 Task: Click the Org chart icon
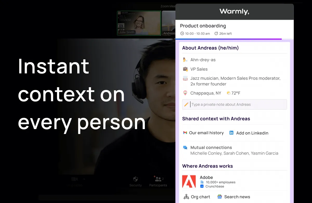click(186, 197)
